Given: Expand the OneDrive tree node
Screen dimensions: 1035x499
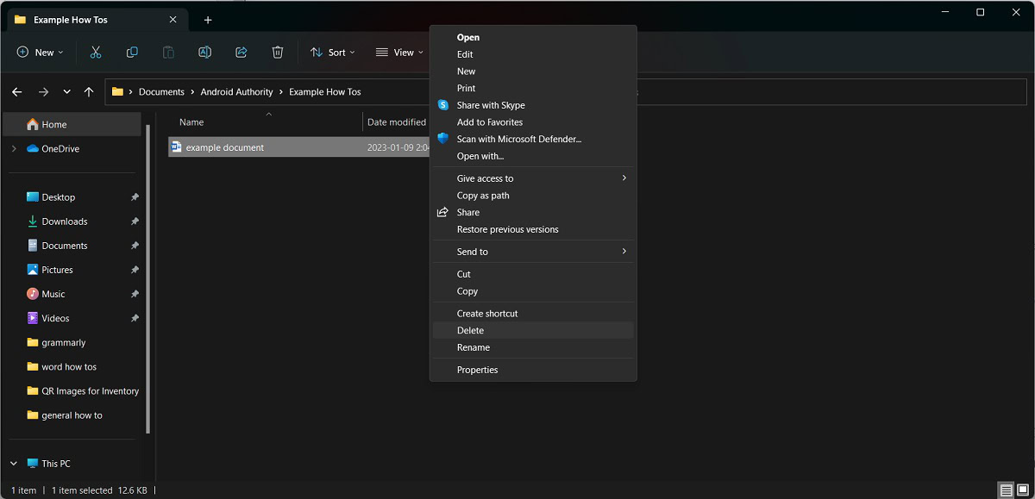Looking at the screenshot, I should (13, 149).
